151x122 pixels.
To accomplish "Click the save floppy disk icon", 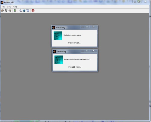I will point(6,11).
